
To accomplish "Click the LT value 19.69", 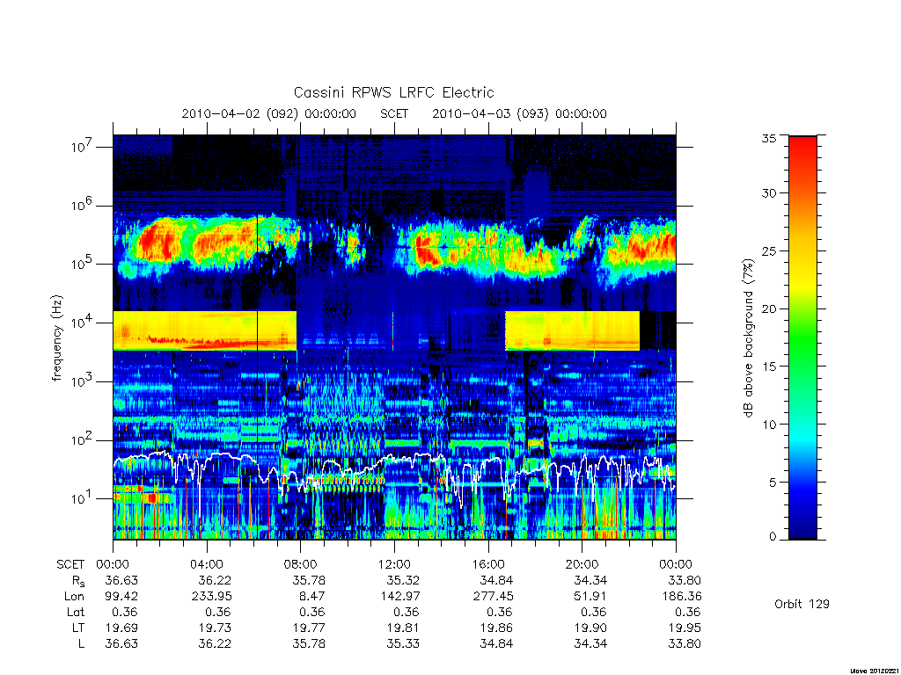I will pyautogui.click(x=121, y=628).
